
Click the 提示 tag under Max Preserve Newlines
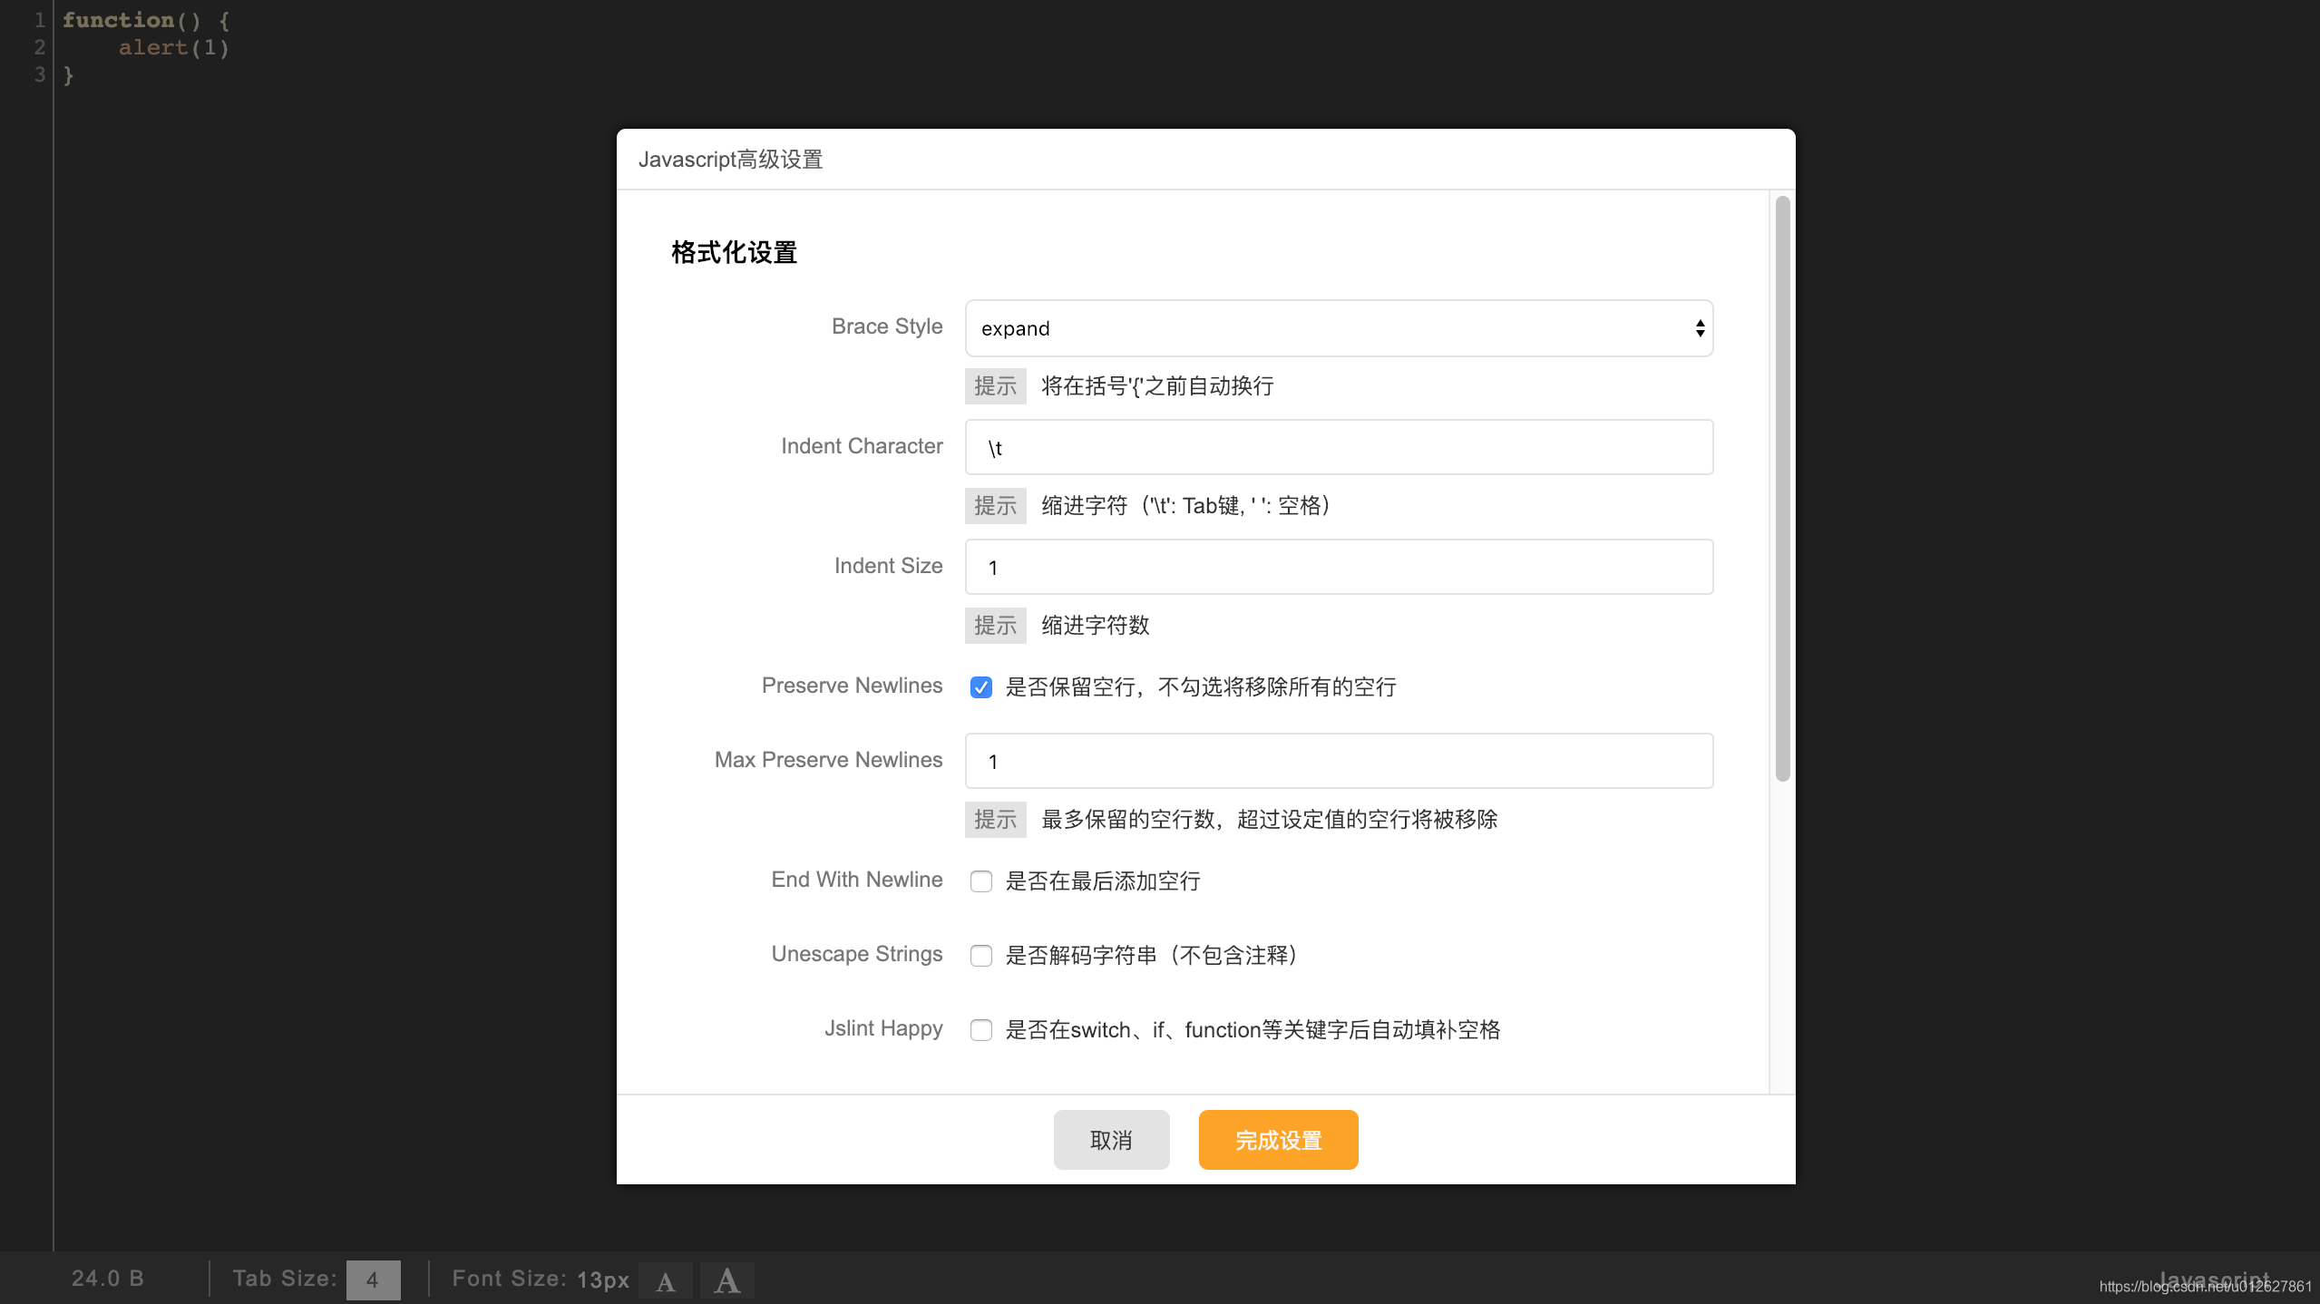tap(995, 820)
